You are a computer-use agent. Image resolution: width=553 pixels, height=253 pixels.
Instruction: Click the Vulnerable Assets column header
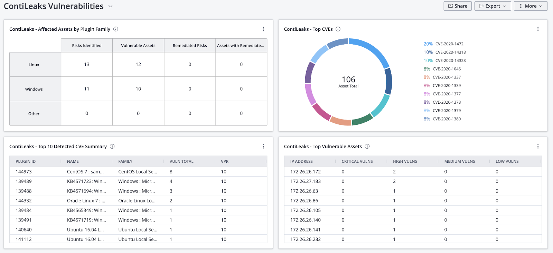[138, 46]
